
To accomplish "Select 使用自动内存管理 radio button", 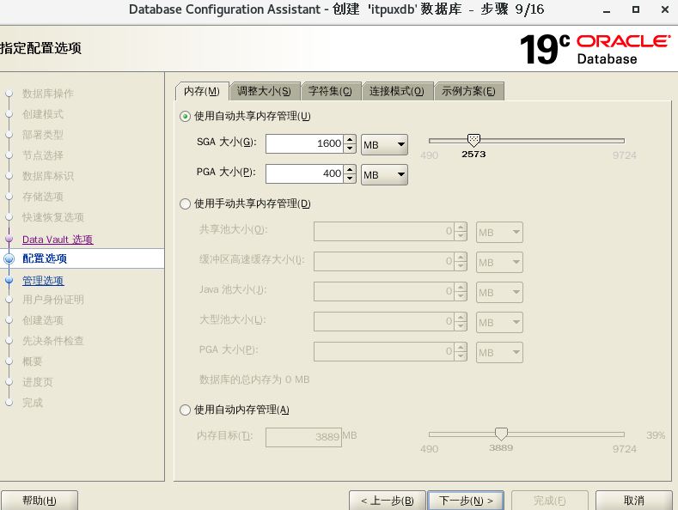I will (185, 410).
